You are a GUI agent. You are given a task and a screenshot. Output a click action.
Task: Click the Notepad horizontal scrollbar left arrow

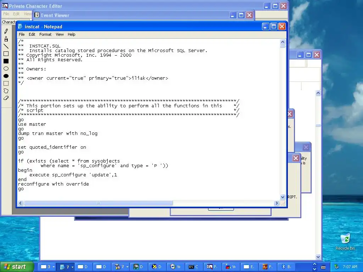click(x=21, y=203)
